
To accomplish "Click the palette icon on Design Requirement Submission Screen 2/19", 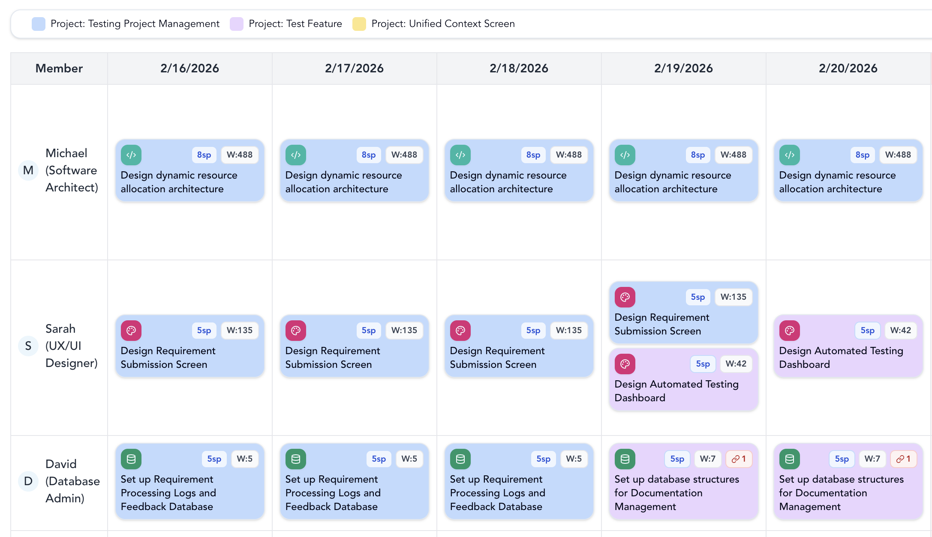I will pos(625,297).
